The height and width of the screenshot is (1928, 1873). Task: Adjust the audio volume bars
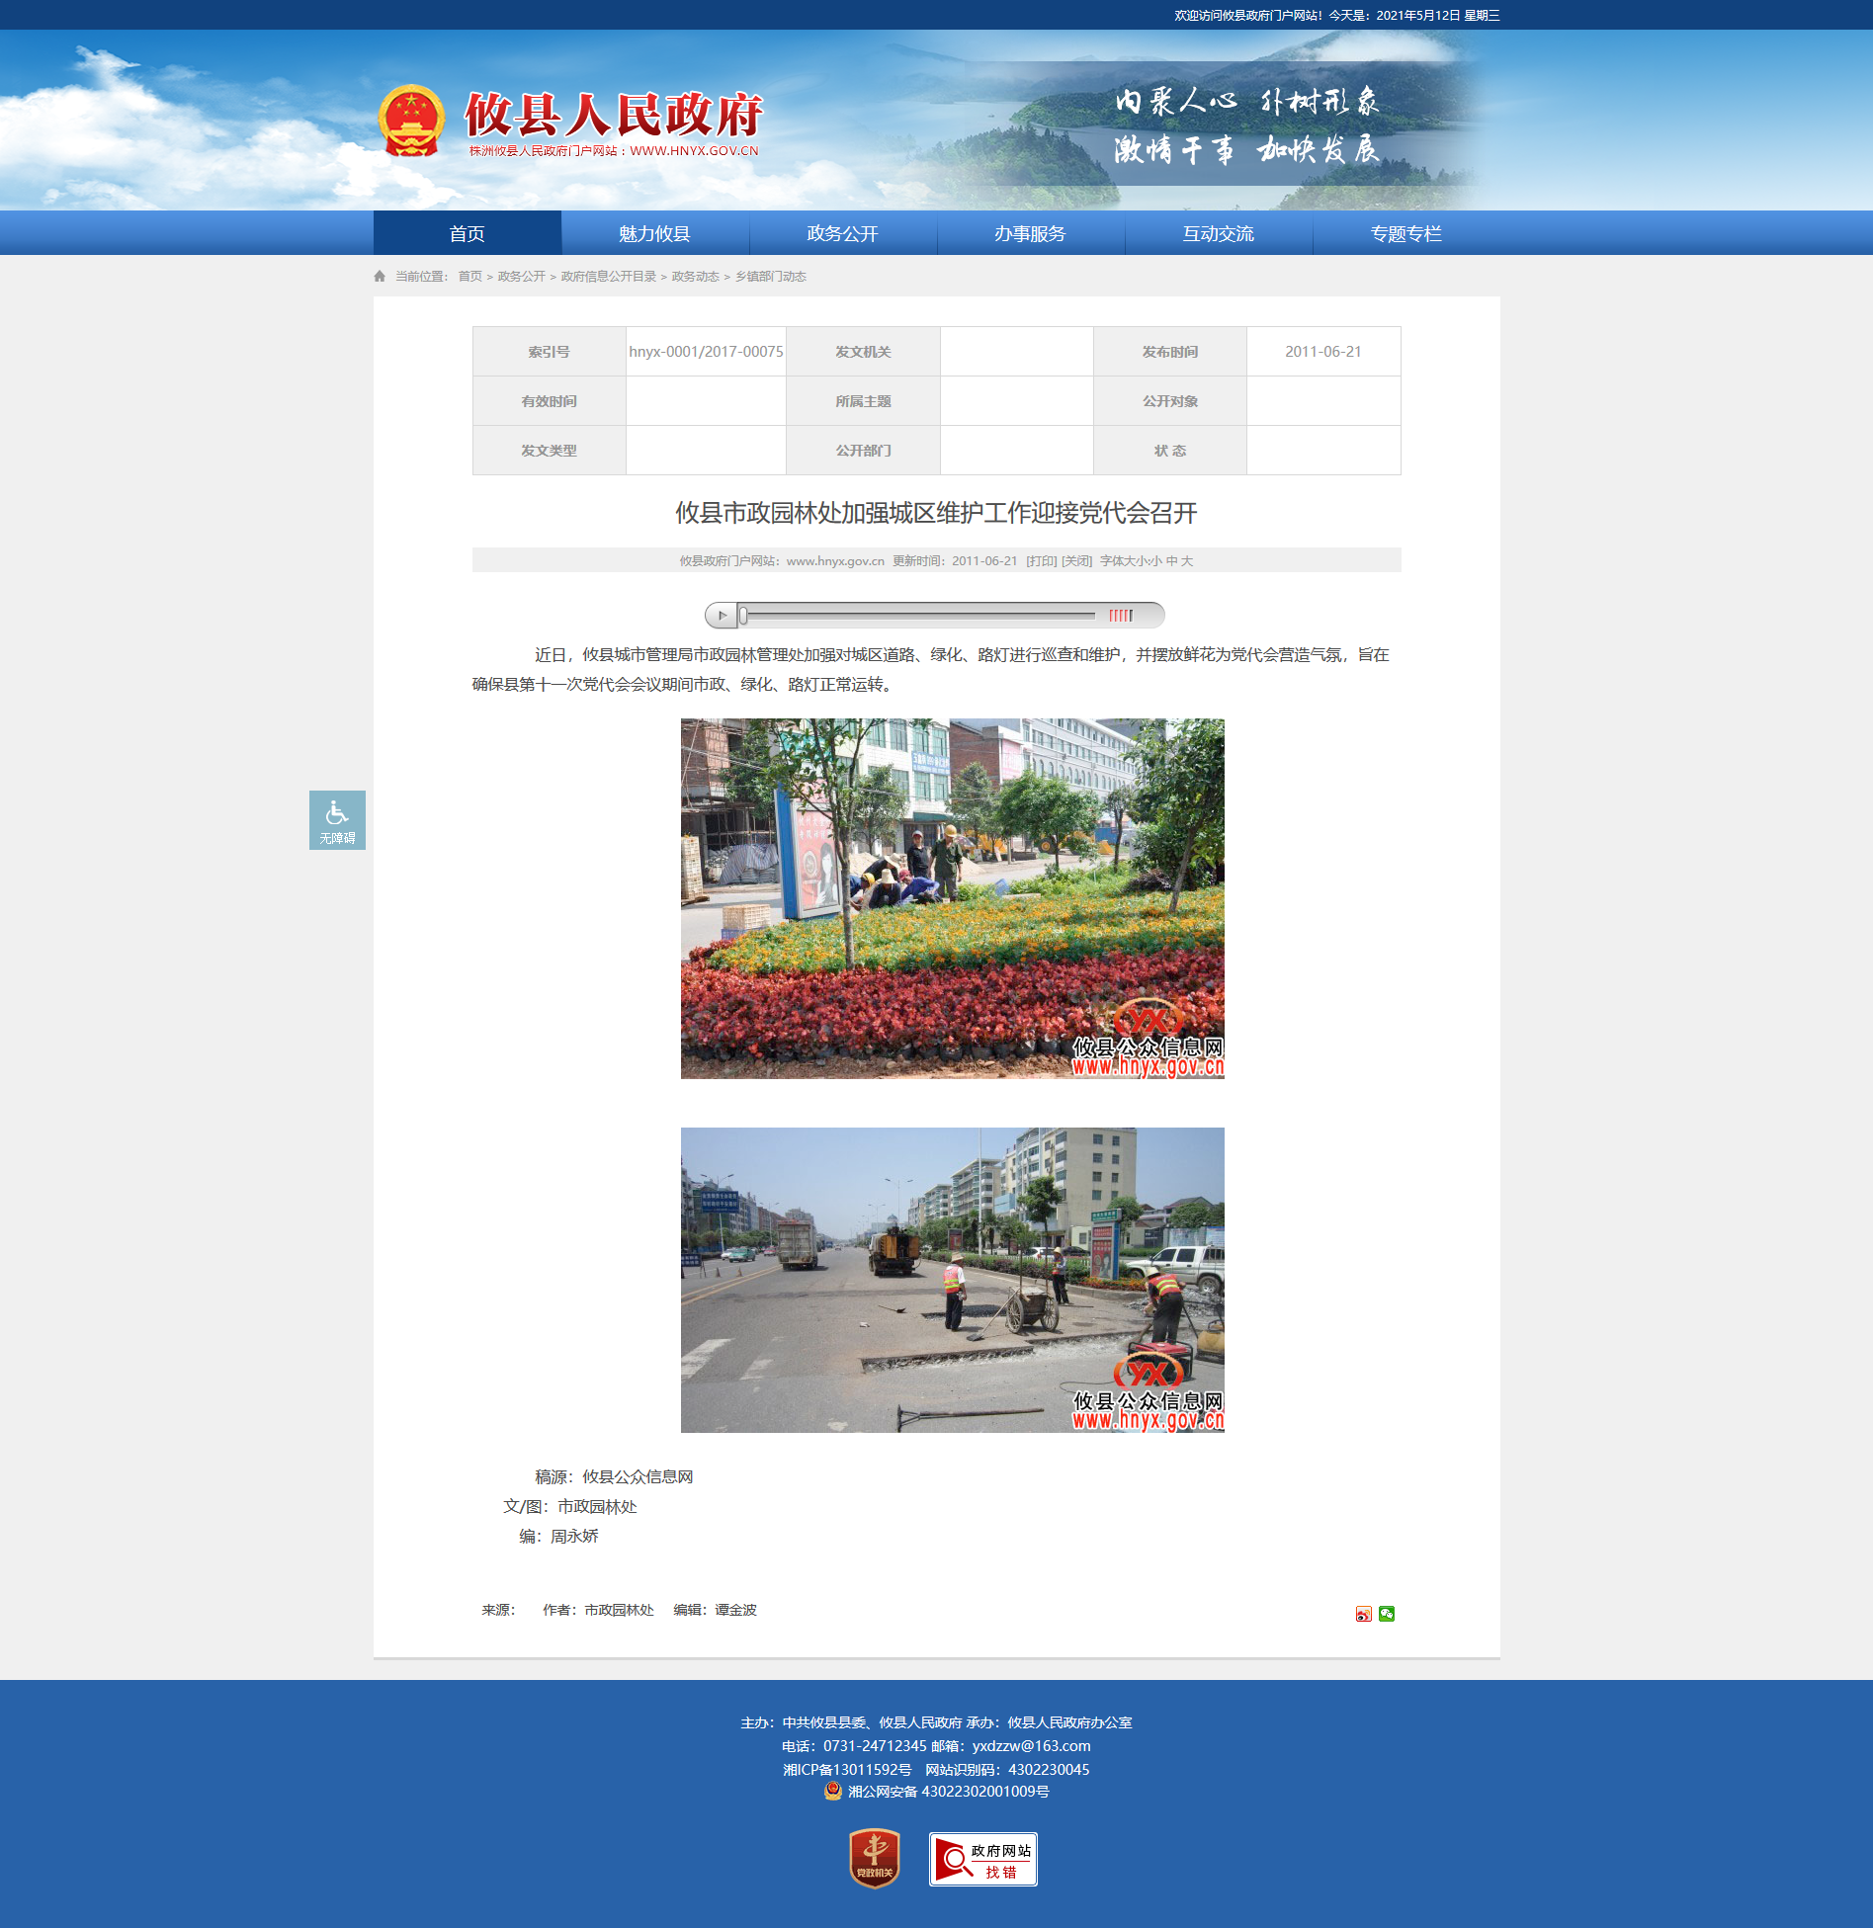pos(1121,616)
